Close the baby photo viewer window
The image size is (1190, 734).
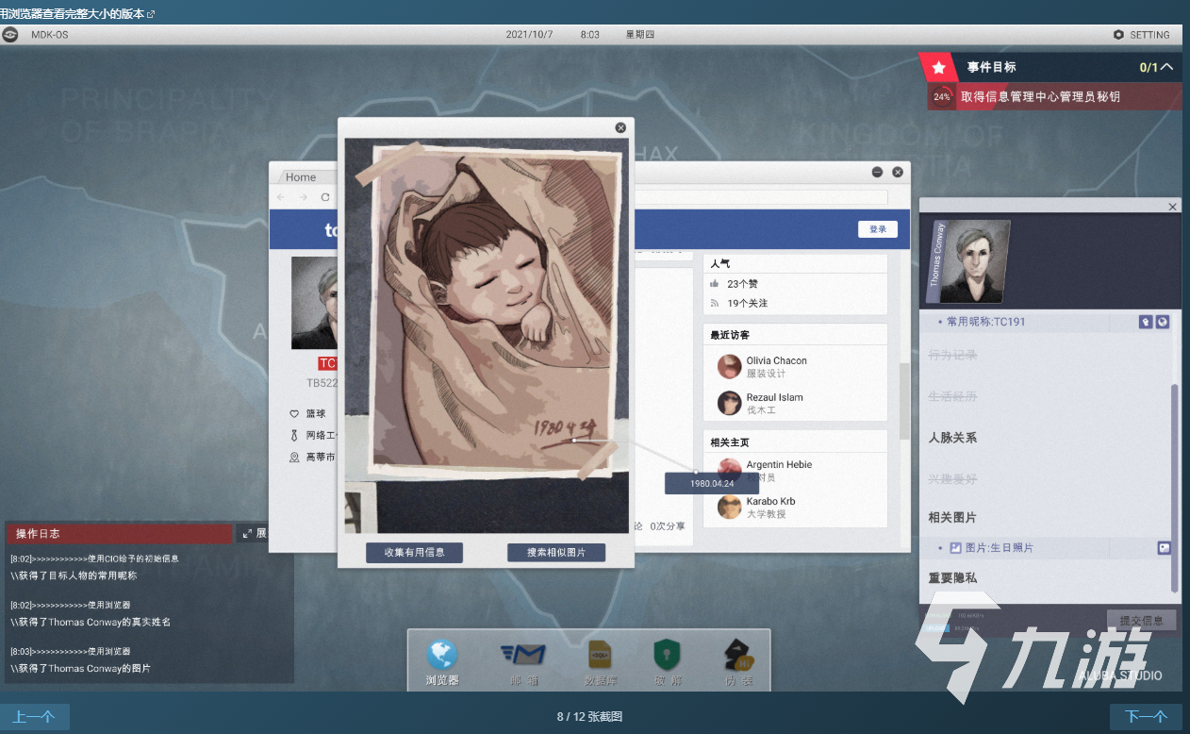[620, 127]
